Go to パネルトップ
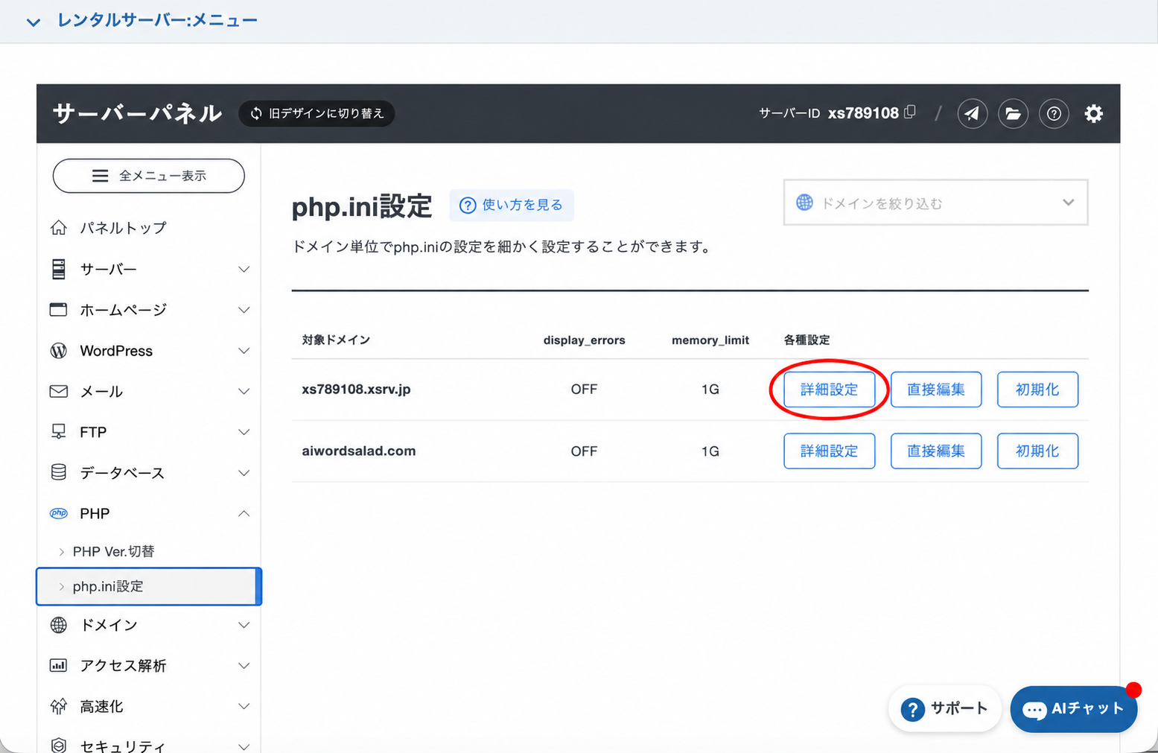This screenshot has width=1158, height=753. tap(124, 228)
